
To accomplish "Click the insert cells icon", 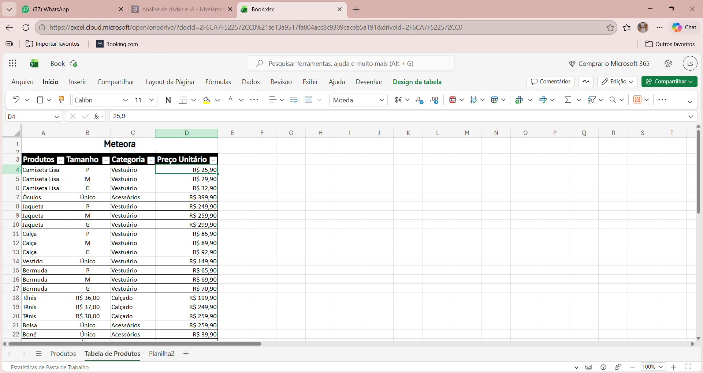I will pyautogui.click(x=519, y=100).
